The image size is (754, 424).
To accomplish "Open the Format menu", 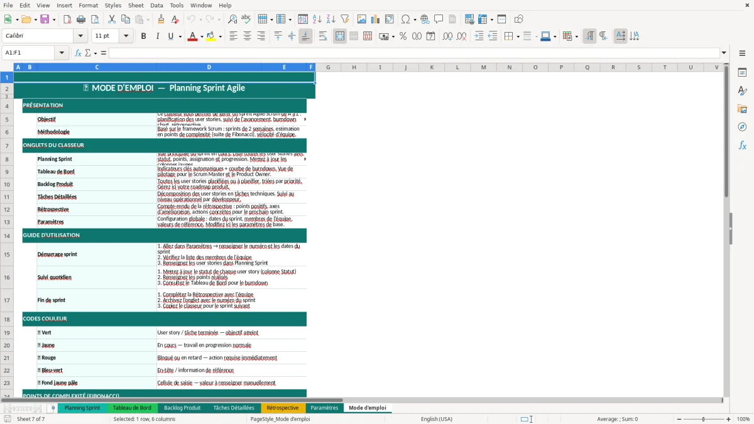I will (x=88, y=5).
